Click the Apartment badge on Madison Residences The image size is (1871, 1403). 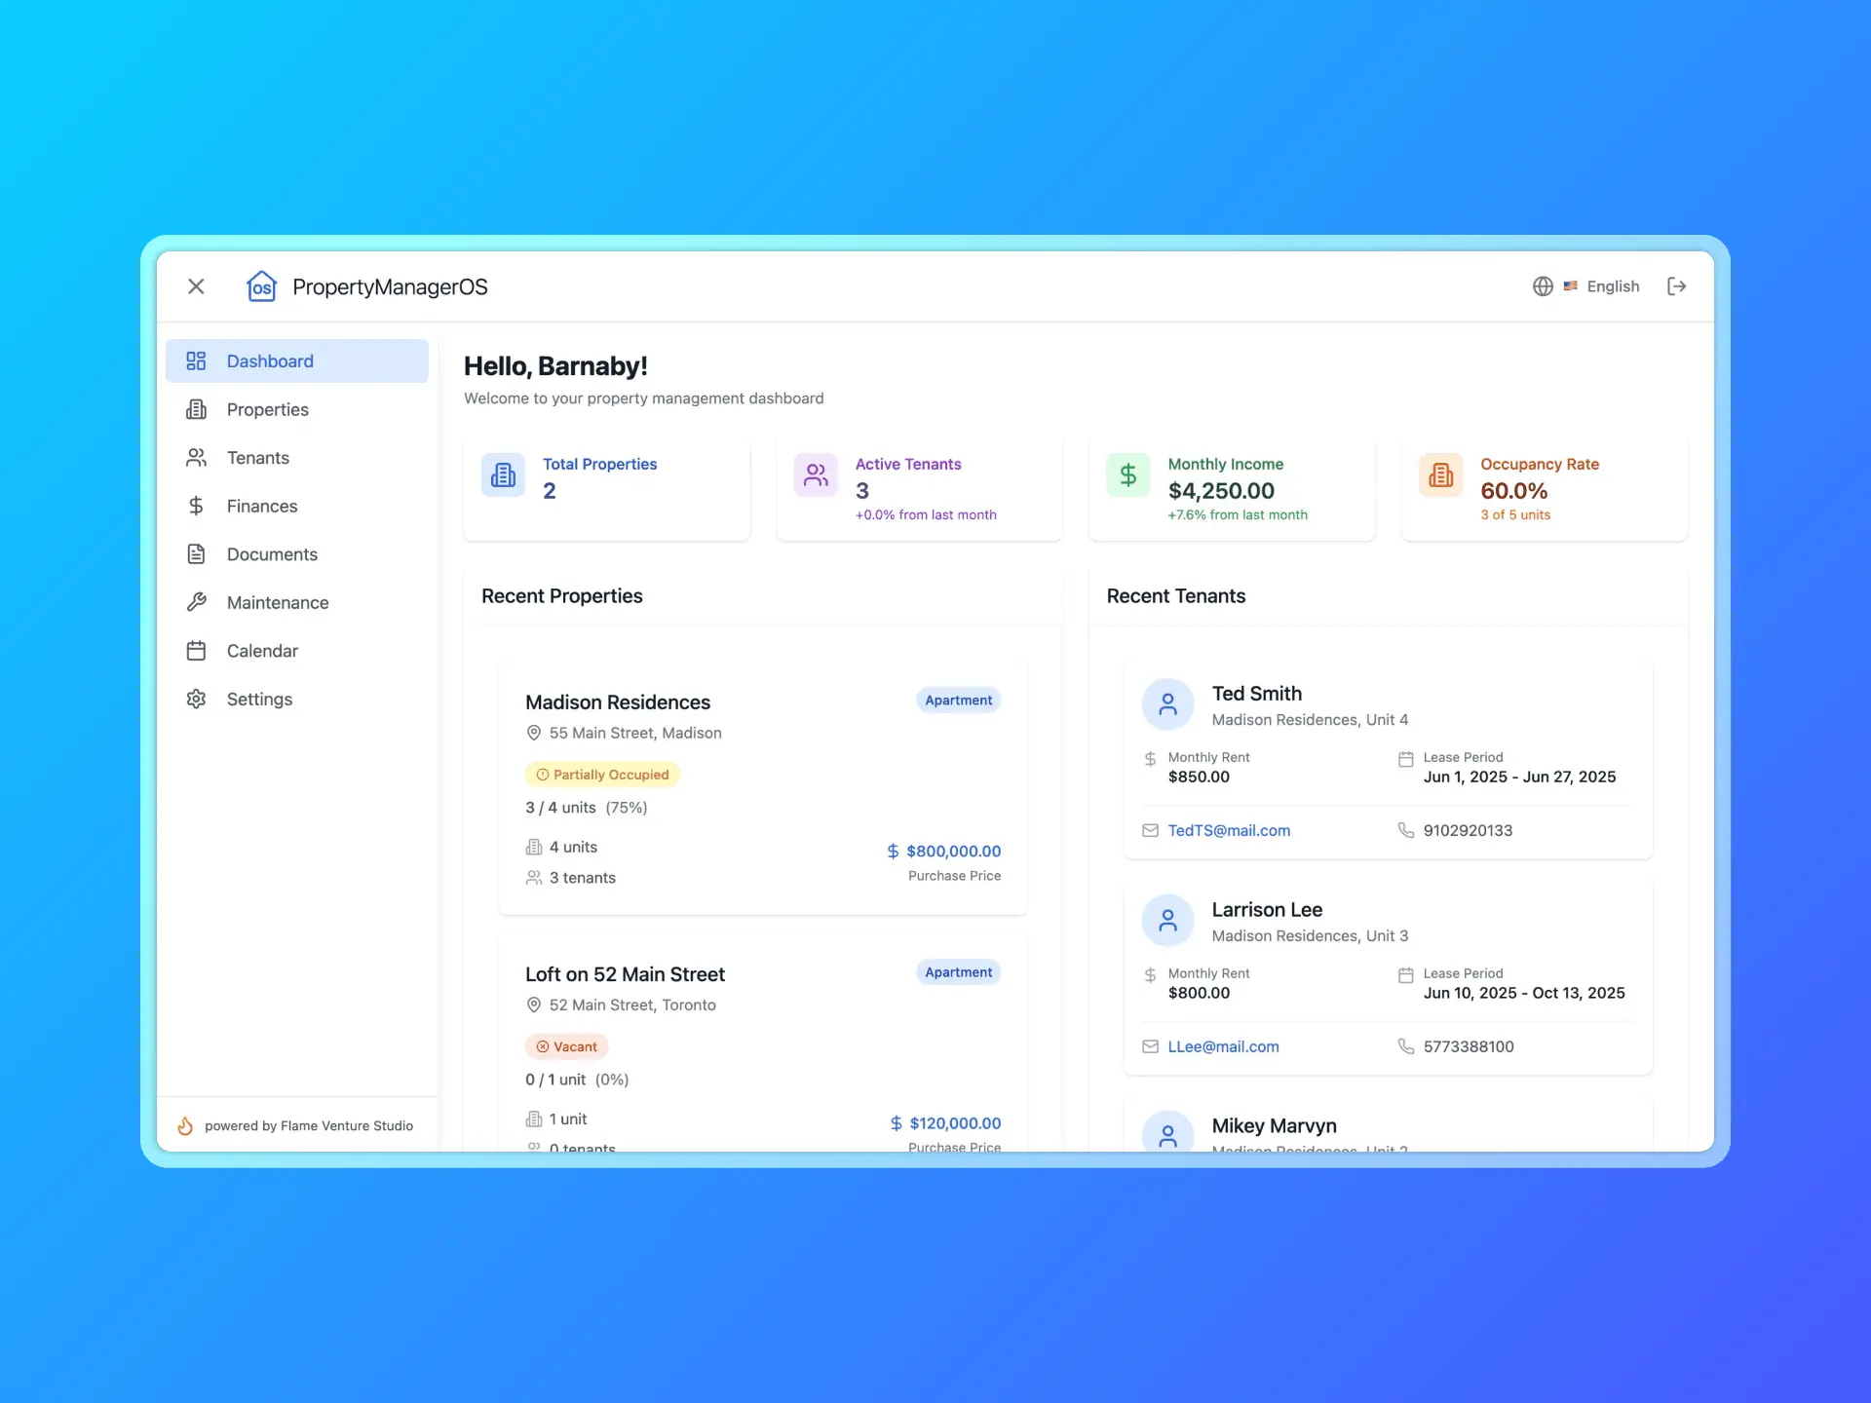click(x=959, y=701)
